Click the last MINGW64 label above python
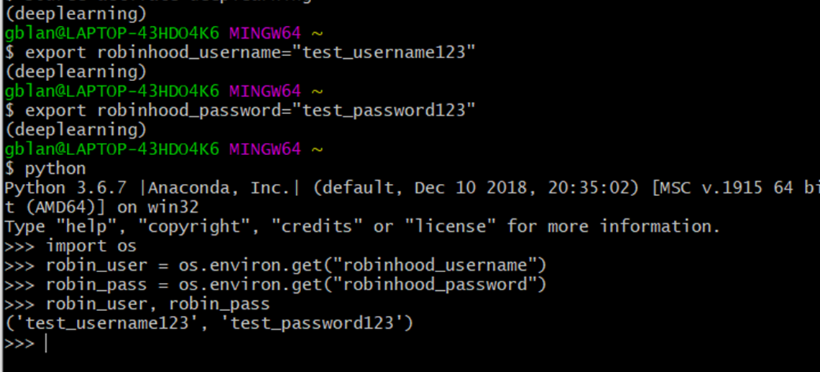The height and width of the screenshot is (372, 820). point(265,149)
